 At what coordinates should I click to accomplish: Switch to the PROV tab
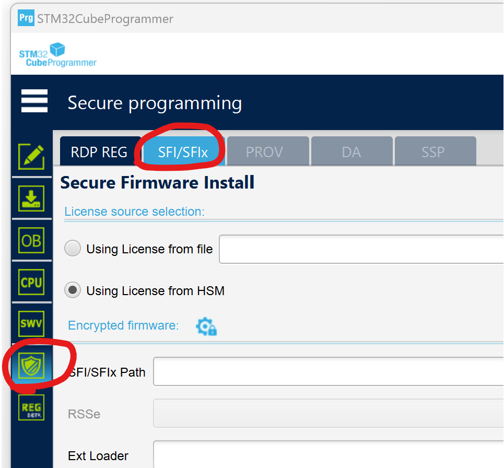point(268,151)
